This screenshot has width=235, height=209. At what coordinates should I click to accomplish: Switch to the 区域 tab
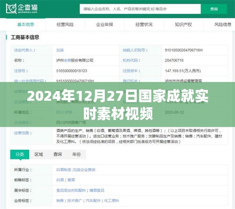(39, 154)
